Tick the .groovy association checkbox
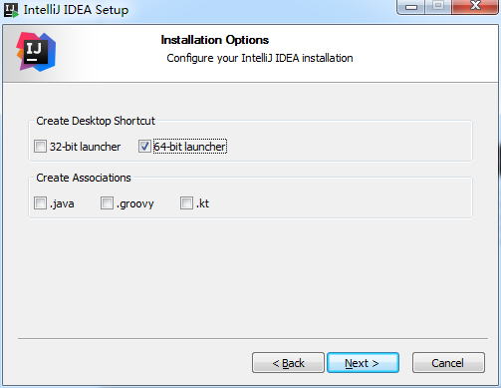 coord(107,203)
